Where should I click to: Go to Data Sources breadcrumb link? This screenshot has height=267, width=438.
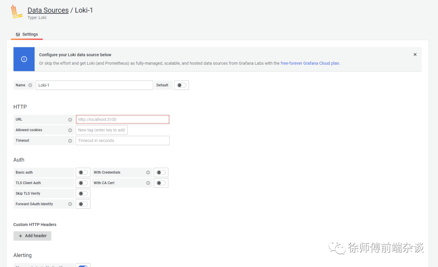coord(48,10)
